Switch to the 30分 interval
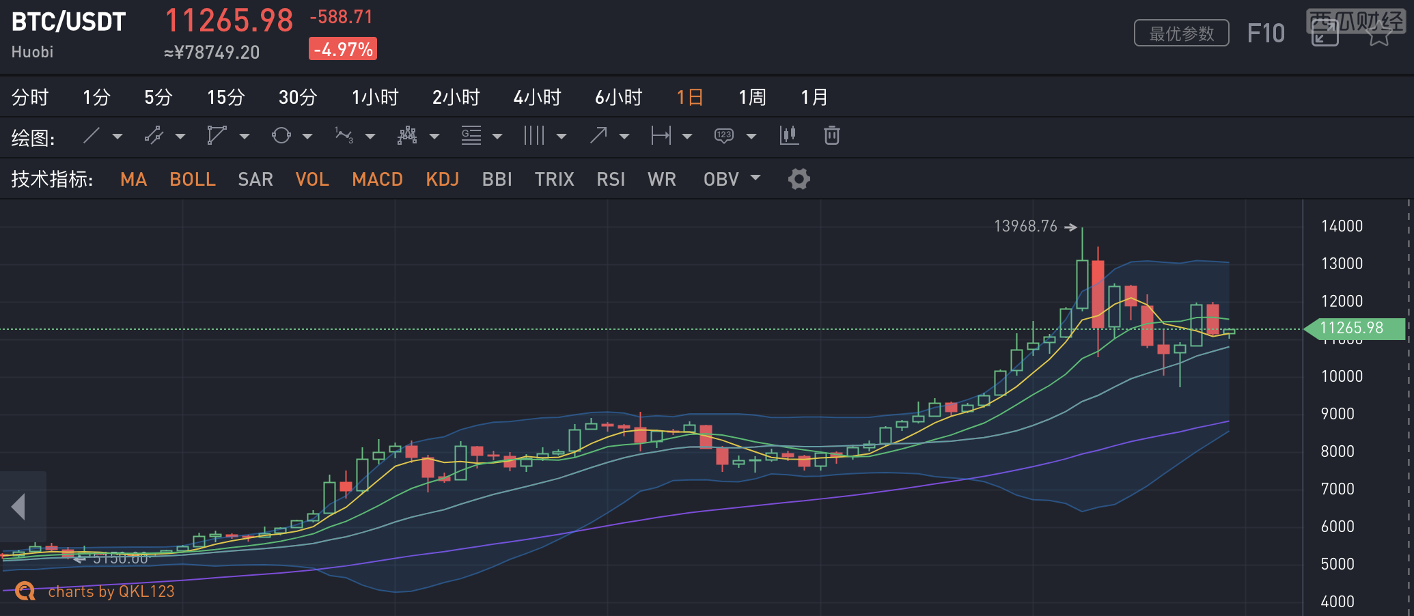 pos(298,97)
